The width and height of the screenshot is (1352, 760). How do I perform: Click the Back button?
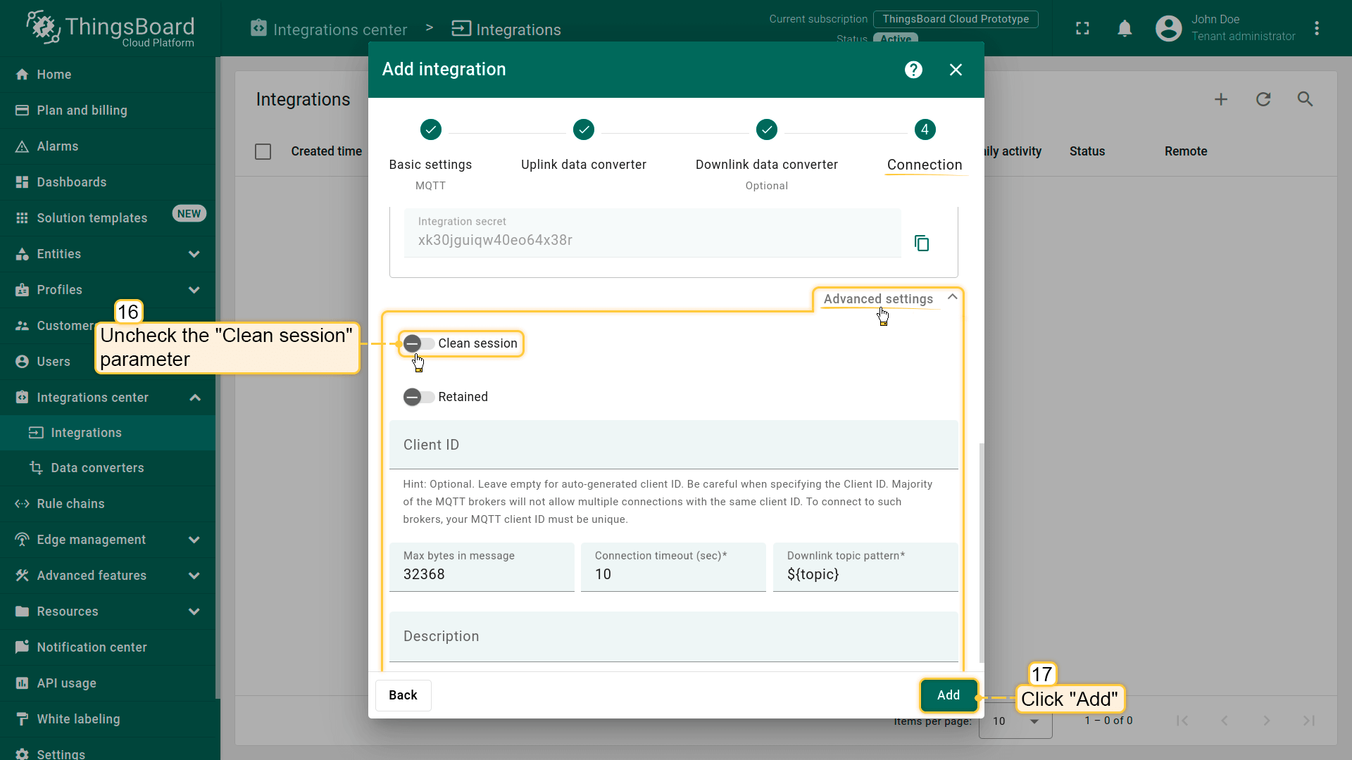click(x=403, y=695)
